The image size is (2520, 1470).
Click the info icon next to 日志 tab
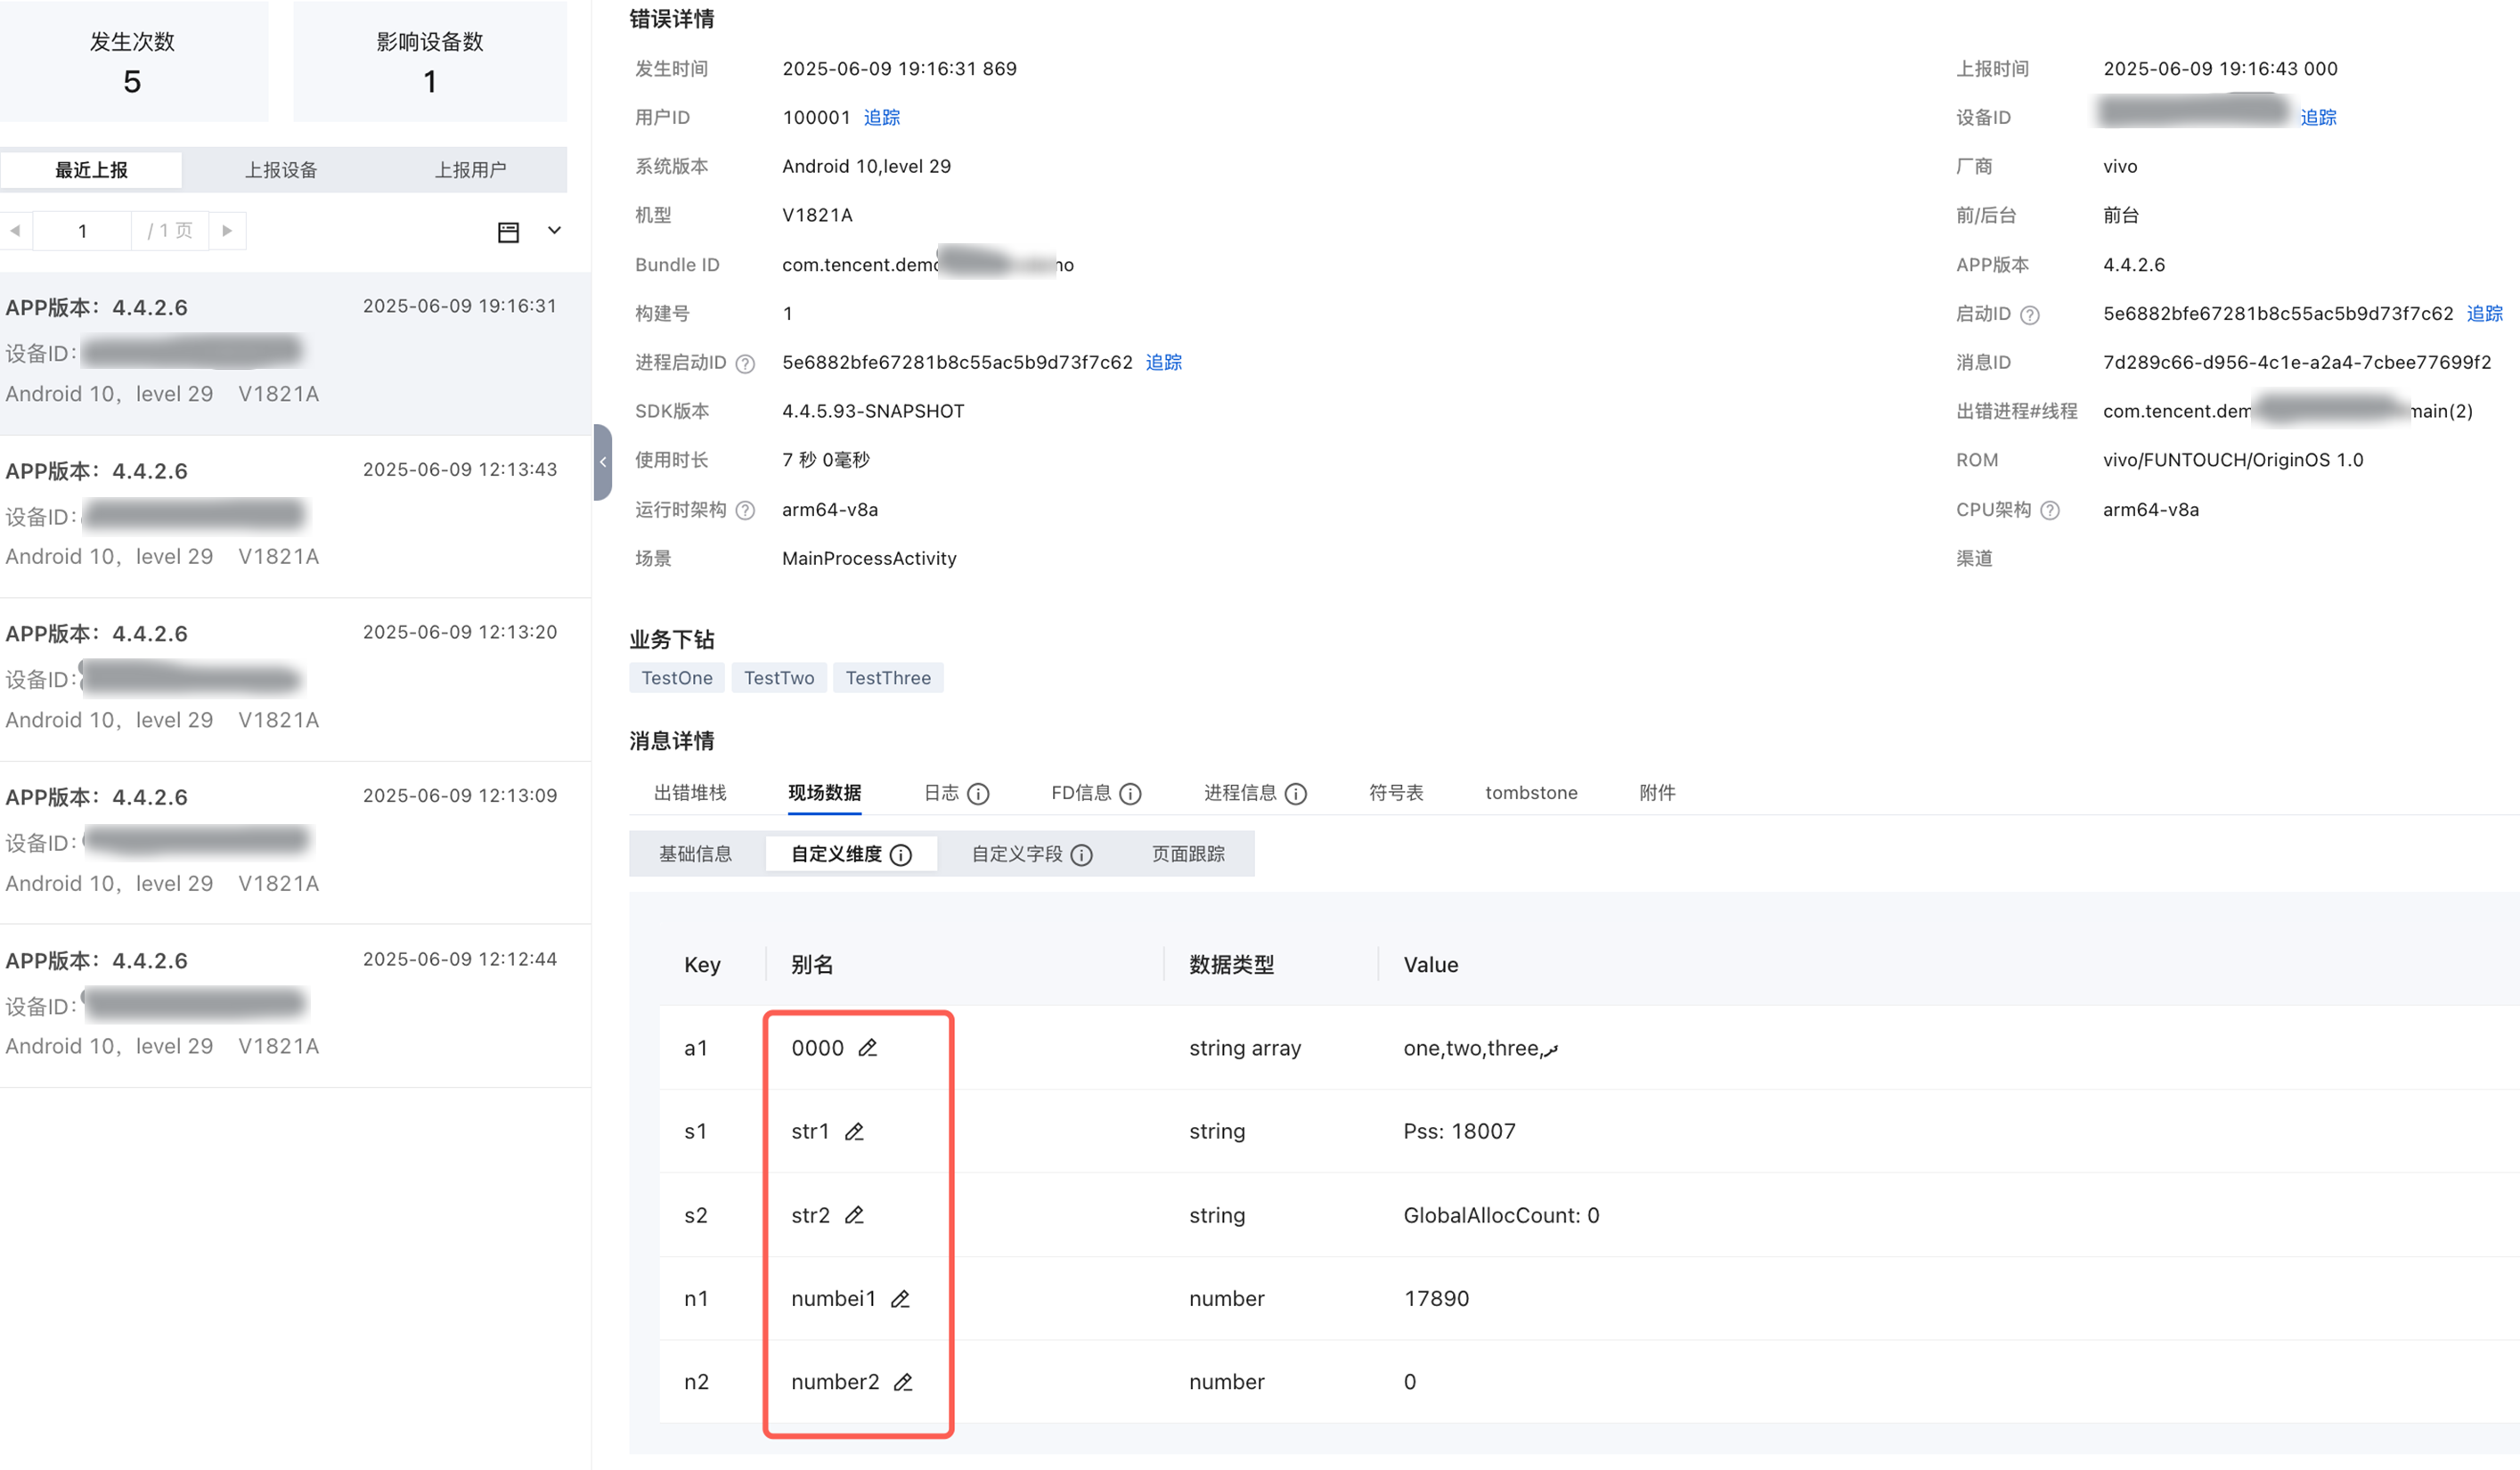point(978,794)
